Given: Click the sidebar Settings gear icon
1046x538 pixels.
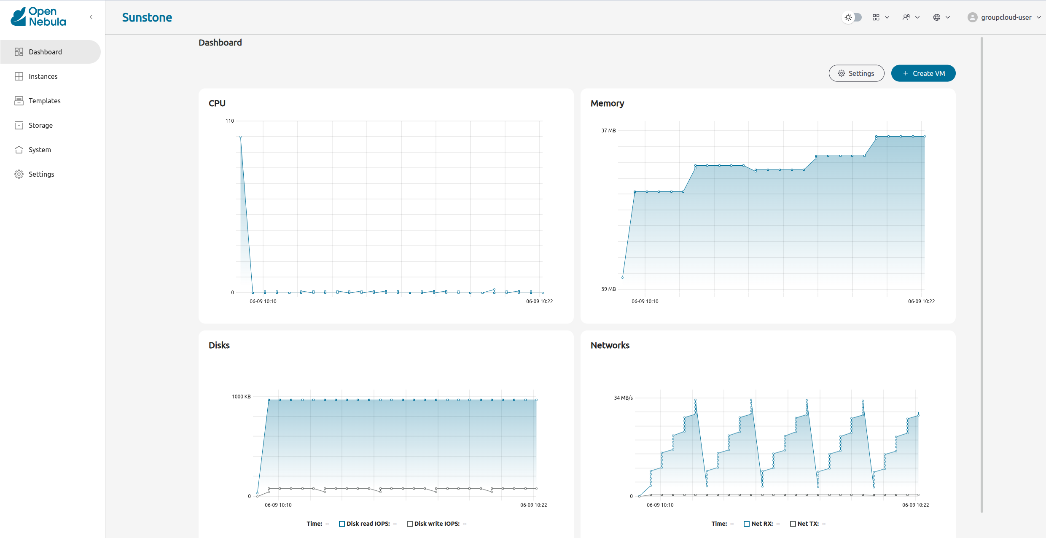Looking at the screenshot, I should (19, 174).
